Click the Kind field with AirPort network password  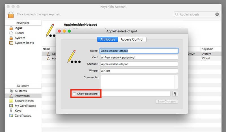tap(139, 58)
